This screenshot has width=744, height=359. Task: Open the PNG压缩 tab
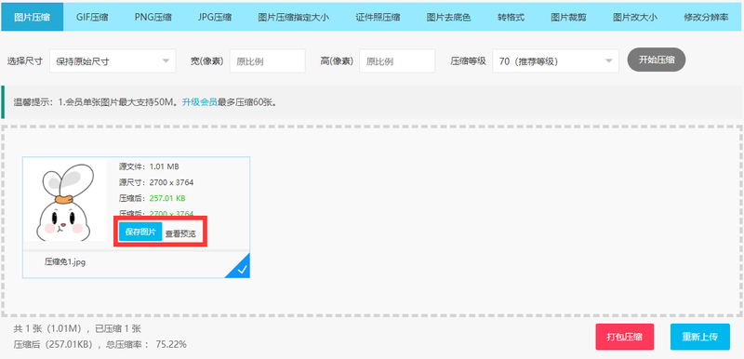(153, 18)
